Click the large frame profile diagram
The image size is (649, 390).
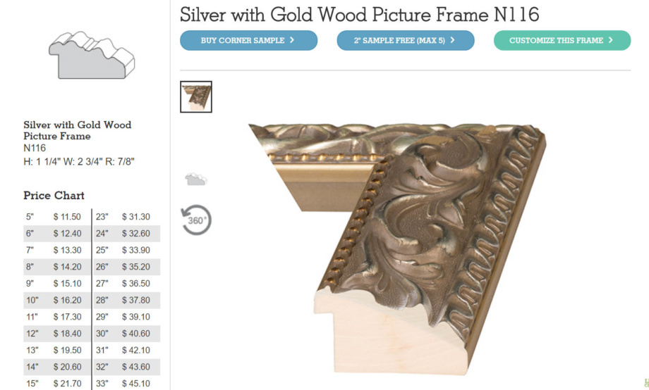[92, 55]
